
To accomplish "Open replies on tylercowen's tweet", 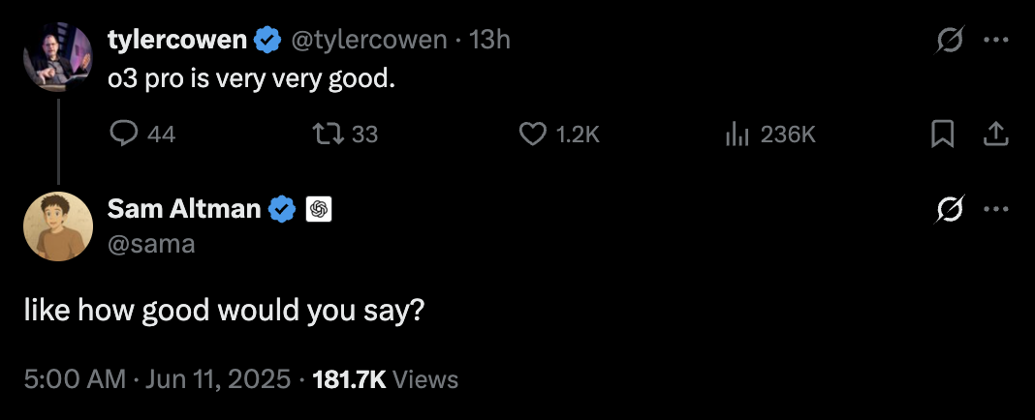I will pyautogui.click(x=141, y=135).
